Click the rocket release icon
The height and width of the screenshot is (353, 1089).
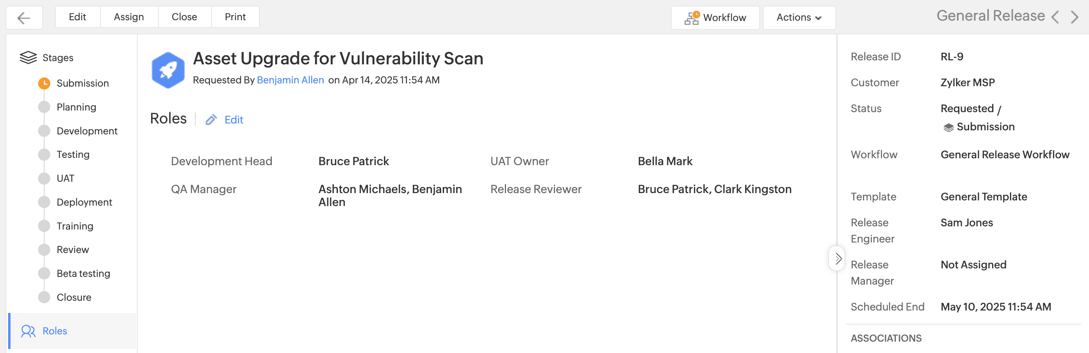click(168, 70)
